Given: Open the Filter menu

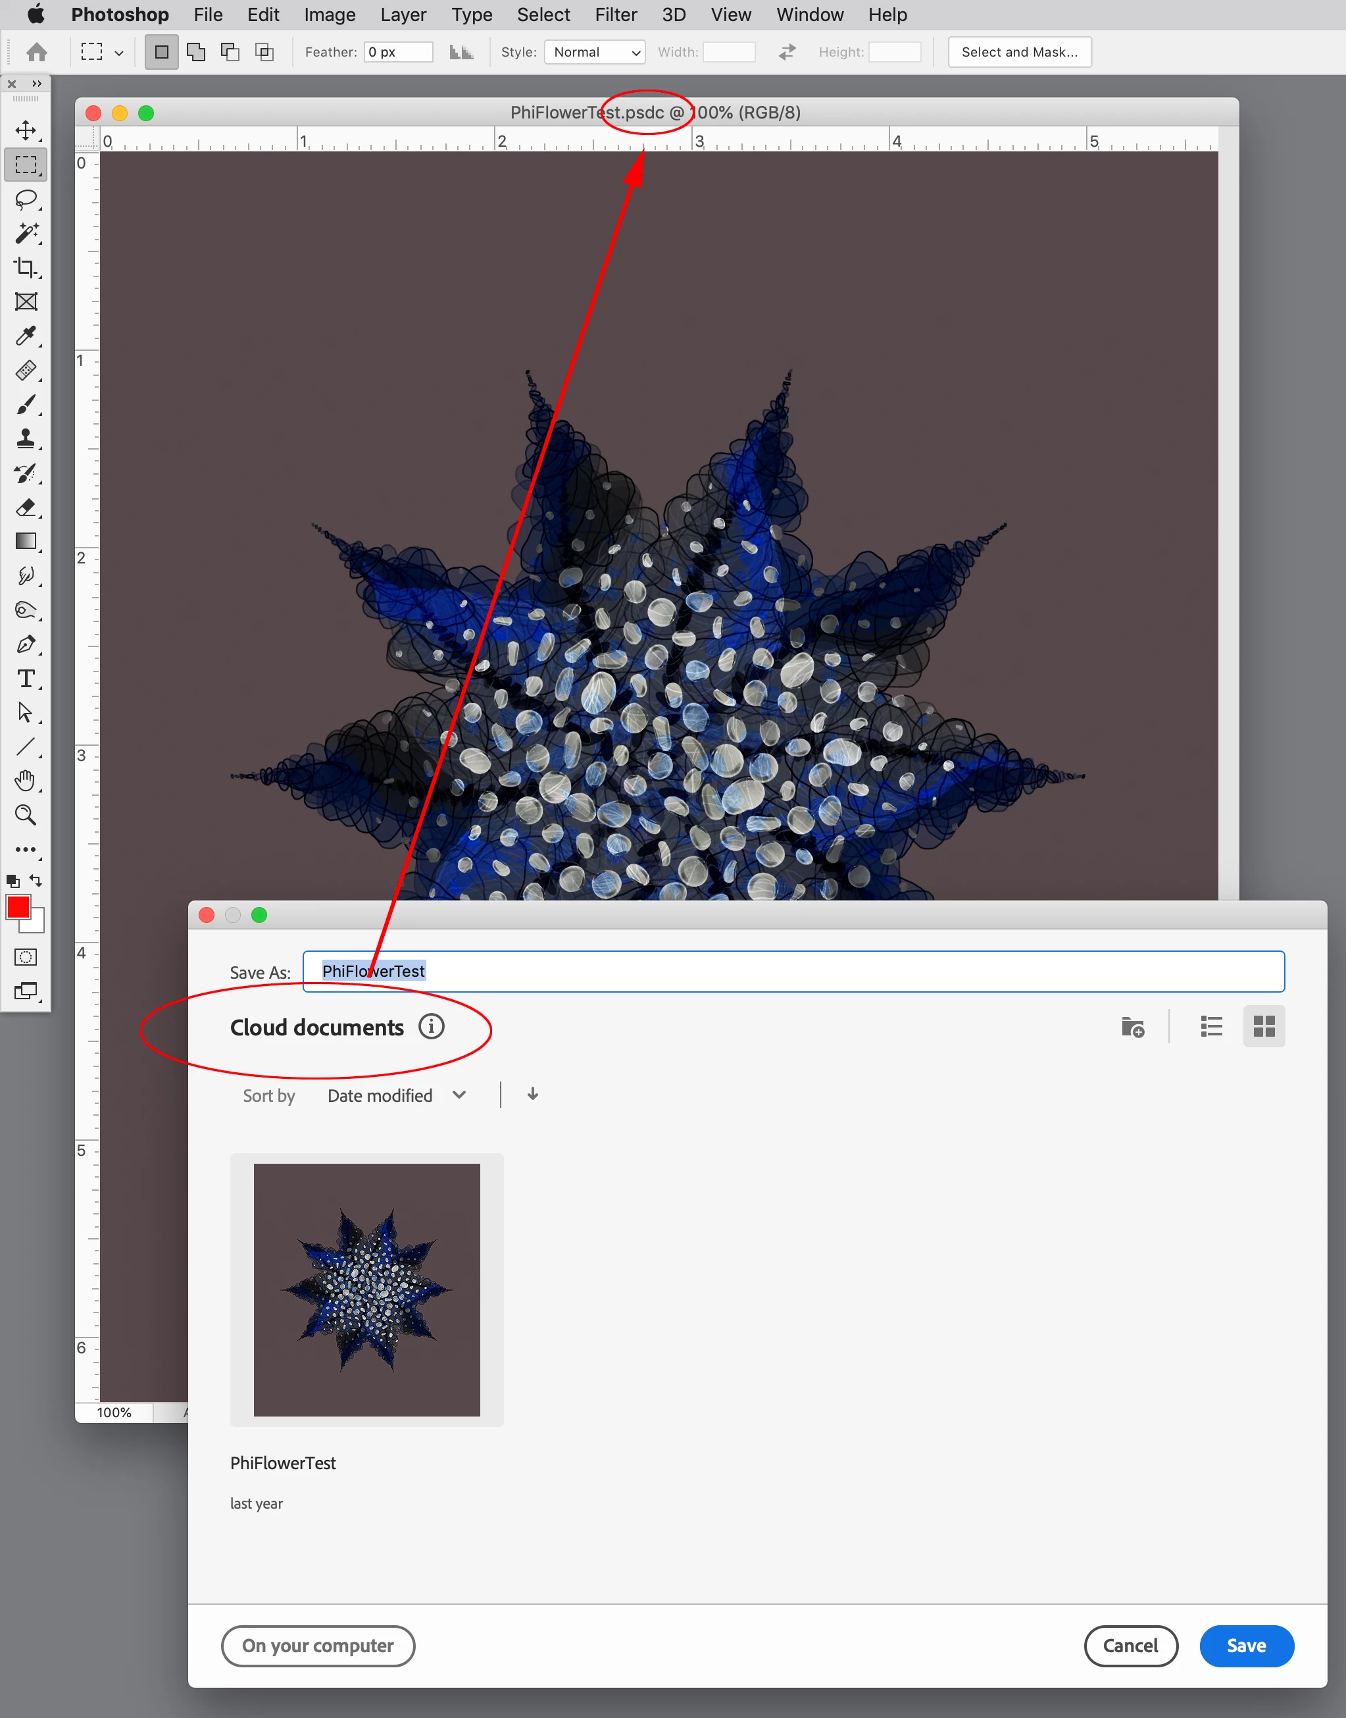Looking at the screenshot, I should point(616,14).
